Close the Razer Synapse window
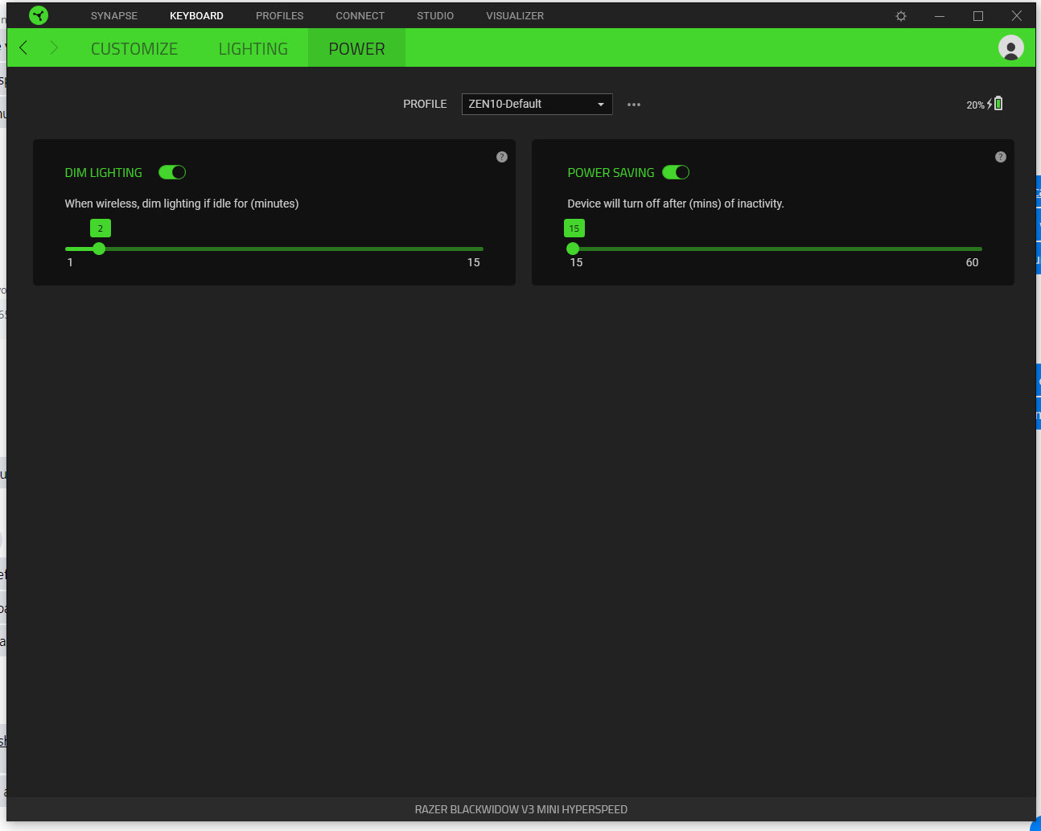This screenshot has height=831, width=1041. pyautogui.click(x=1017, y=16)
